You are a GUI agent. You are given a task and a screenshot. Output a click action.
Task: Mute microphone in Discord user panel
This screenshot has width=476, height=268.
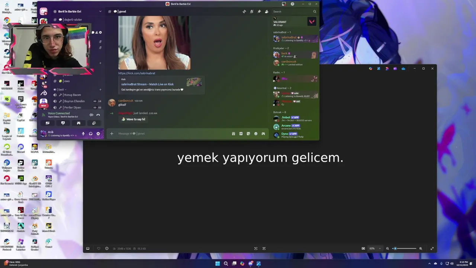tap(83, 134)
